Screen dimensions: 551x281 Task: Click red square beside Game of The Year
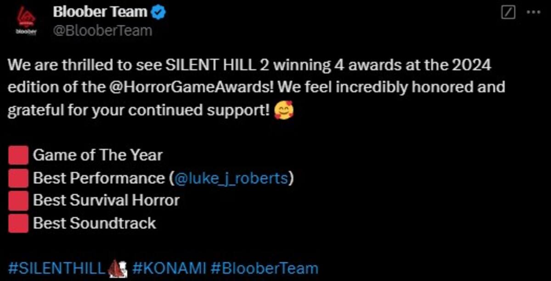click(x=17, y=156)
